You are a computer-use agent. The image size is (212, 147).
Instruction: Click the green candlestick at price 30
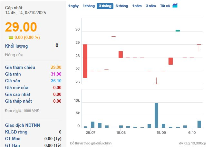178,31
